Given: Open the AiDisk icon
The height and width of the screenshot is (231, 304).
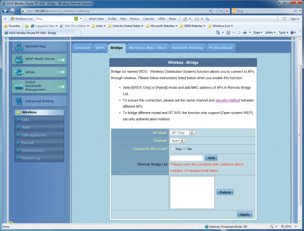Looking at the screenshot, I should [x=19, y=72].
